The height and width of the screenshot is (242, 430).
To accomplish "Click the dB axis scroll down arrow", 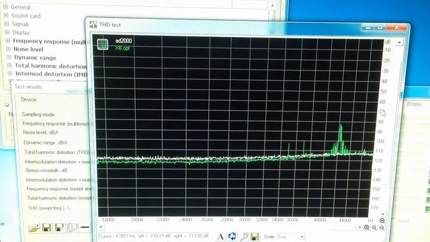I will point(383,214).
